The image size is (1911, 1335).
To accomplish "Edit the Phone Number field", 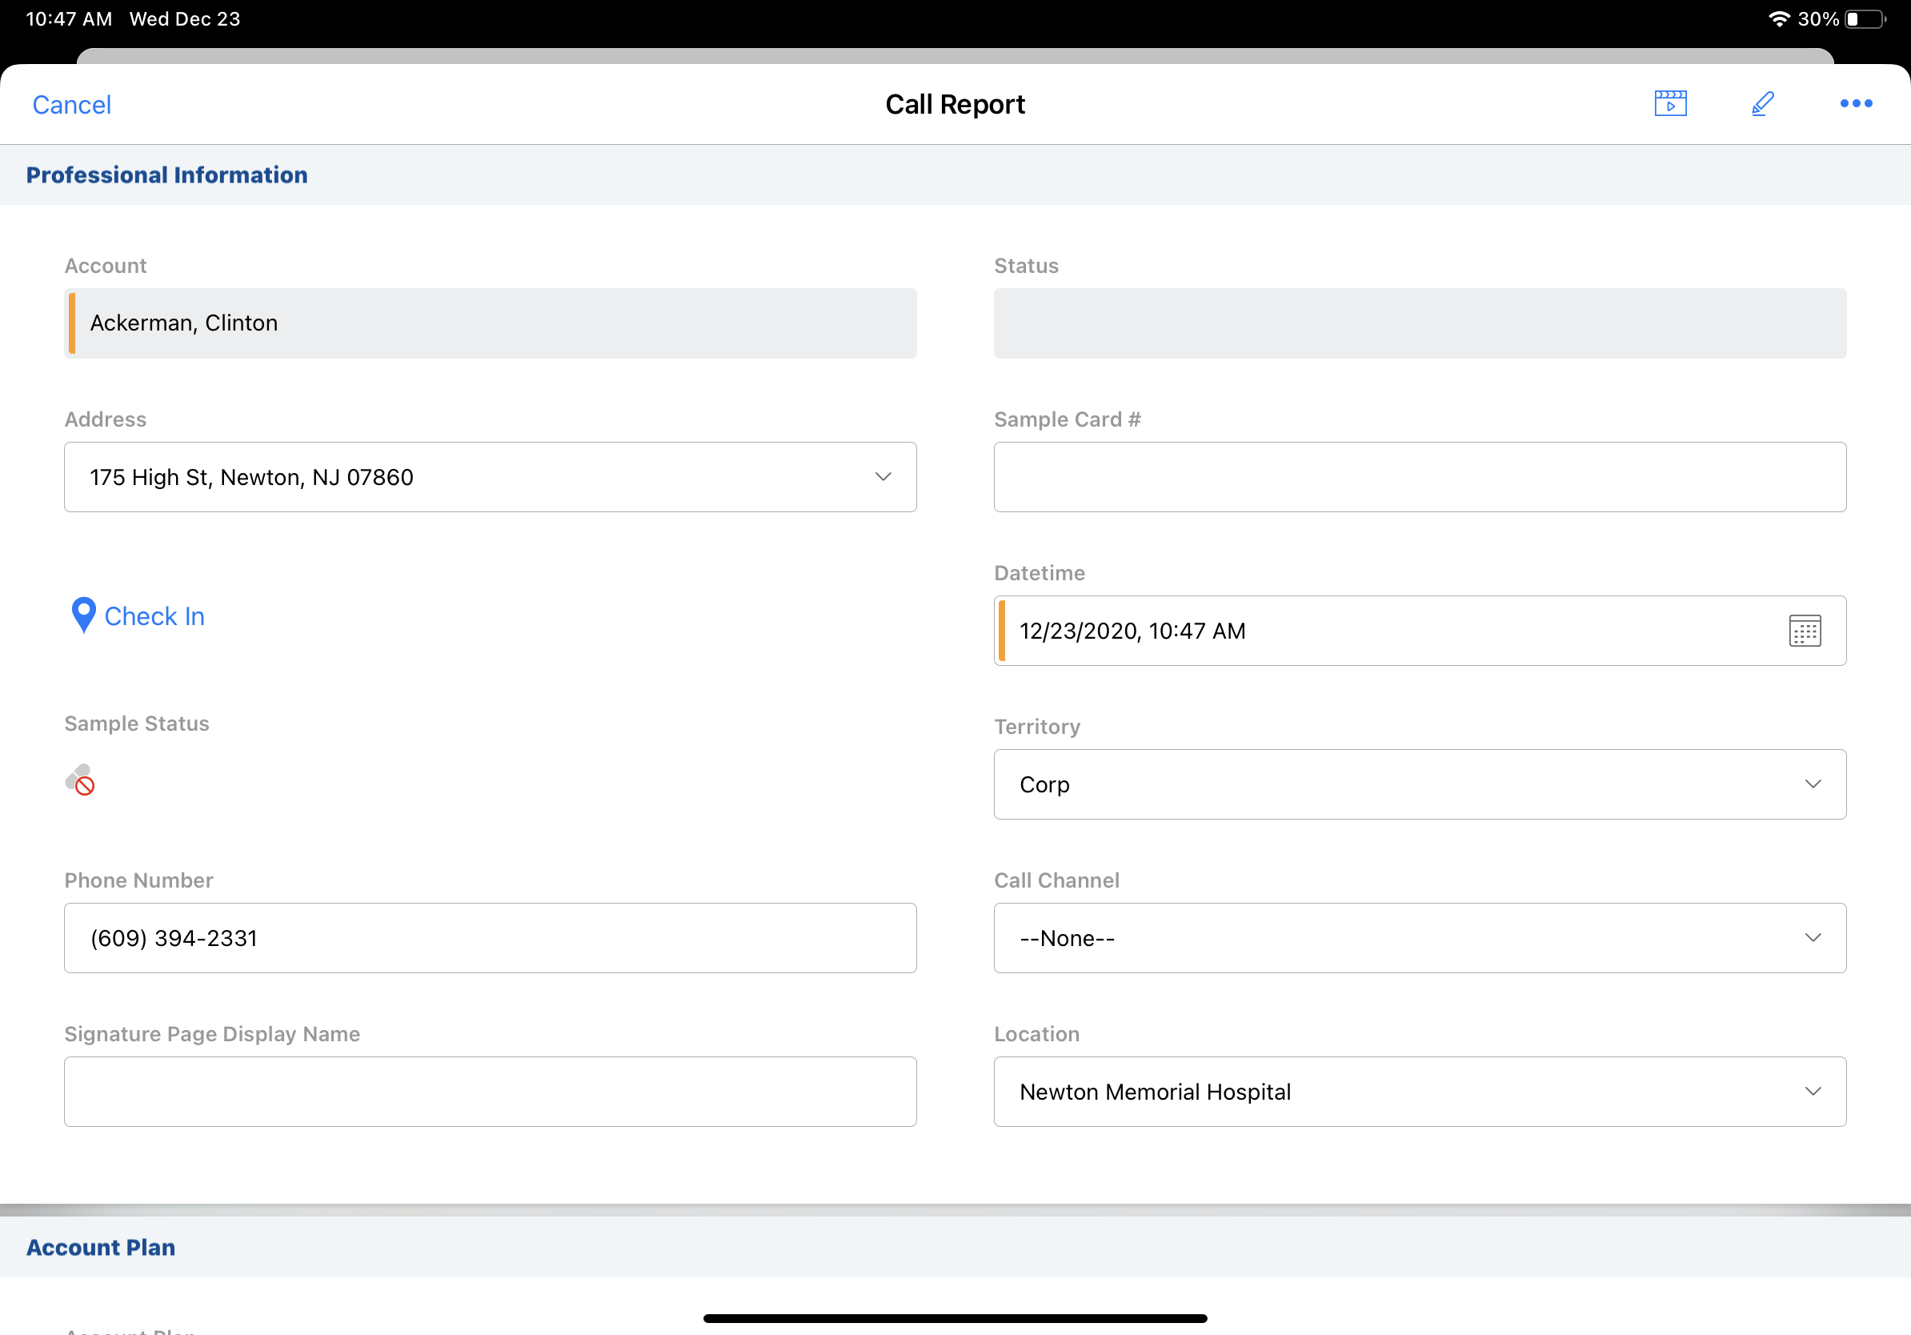I will click(490, 938).
